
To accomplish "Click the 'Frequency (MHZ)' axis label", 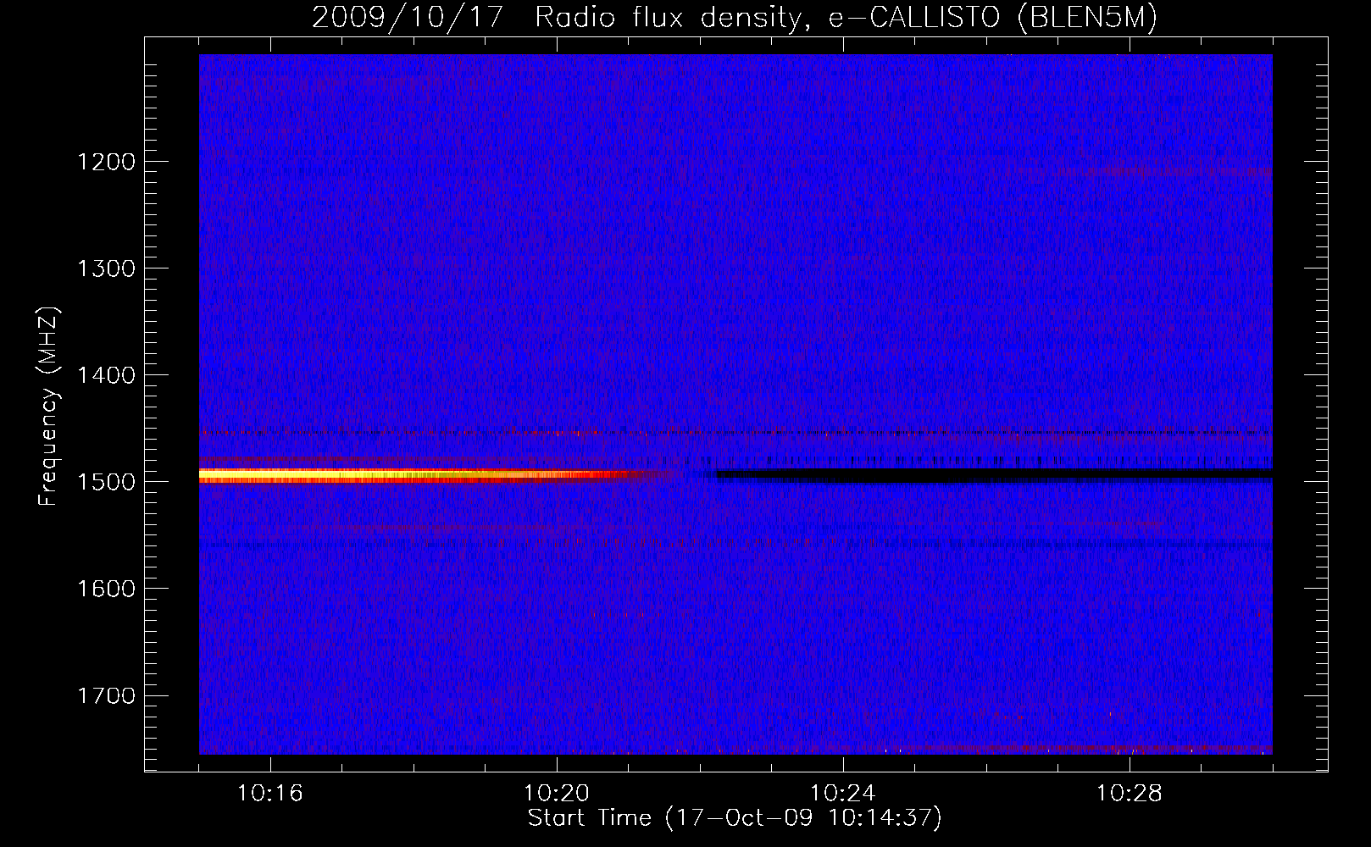I will [48, 407].
